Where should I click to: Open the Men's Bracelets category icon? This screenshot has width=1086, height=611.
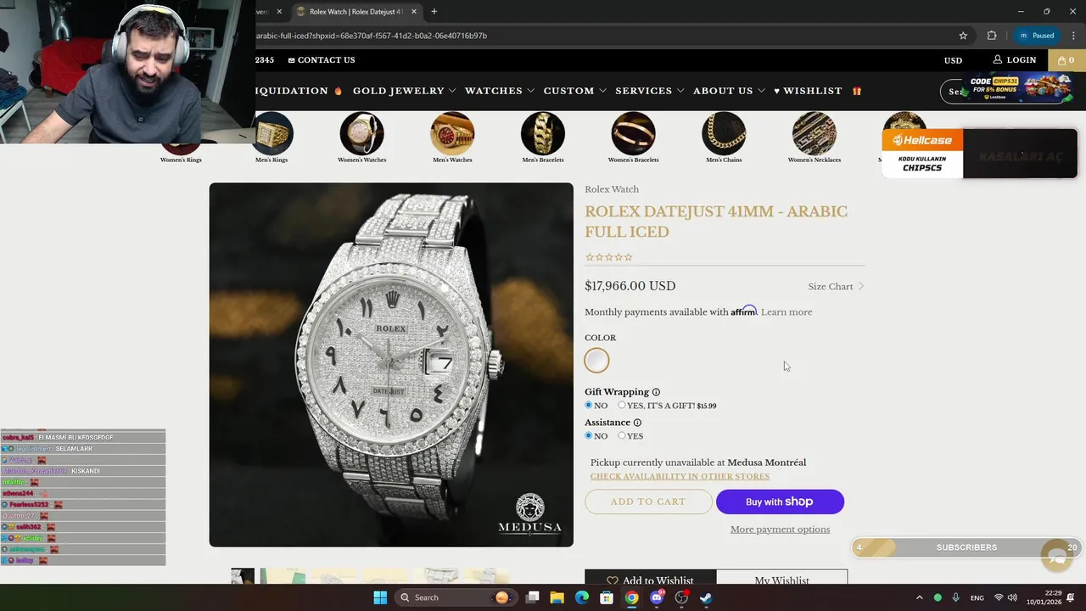pos(543,134)
